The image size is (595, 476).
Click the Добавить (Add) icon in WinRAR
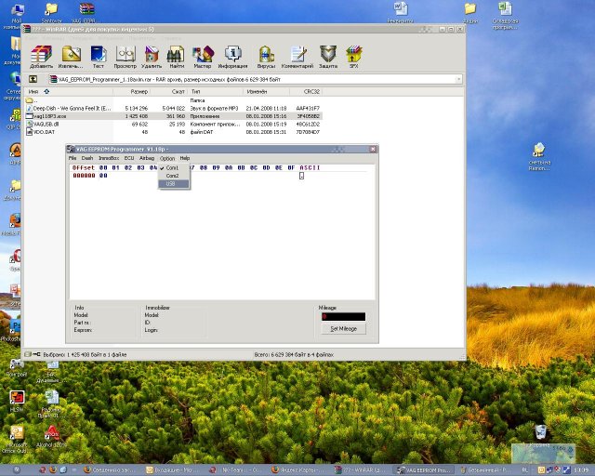tap(41, 57)
